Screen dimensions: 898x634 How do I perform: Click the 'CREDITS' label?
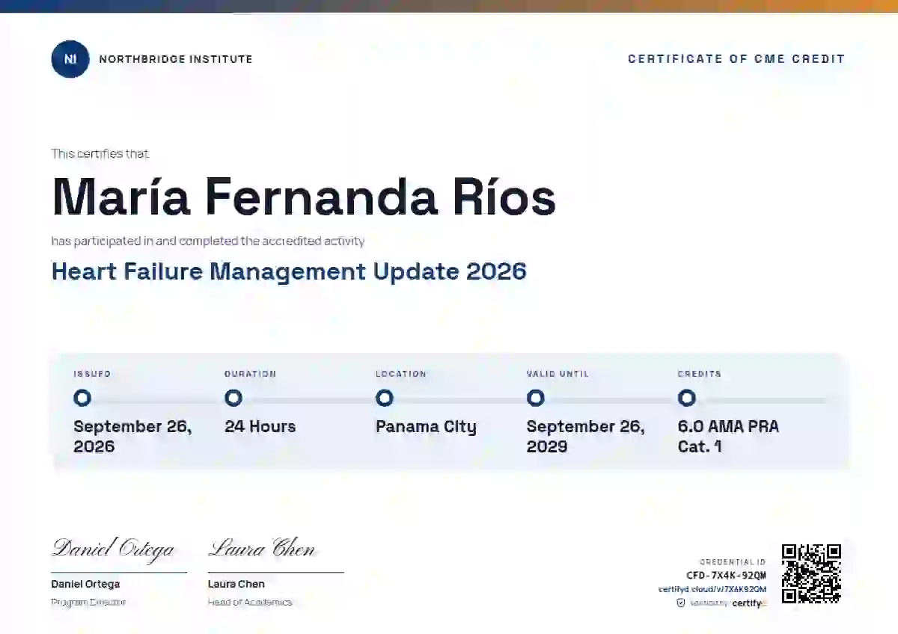click(700, 374)
